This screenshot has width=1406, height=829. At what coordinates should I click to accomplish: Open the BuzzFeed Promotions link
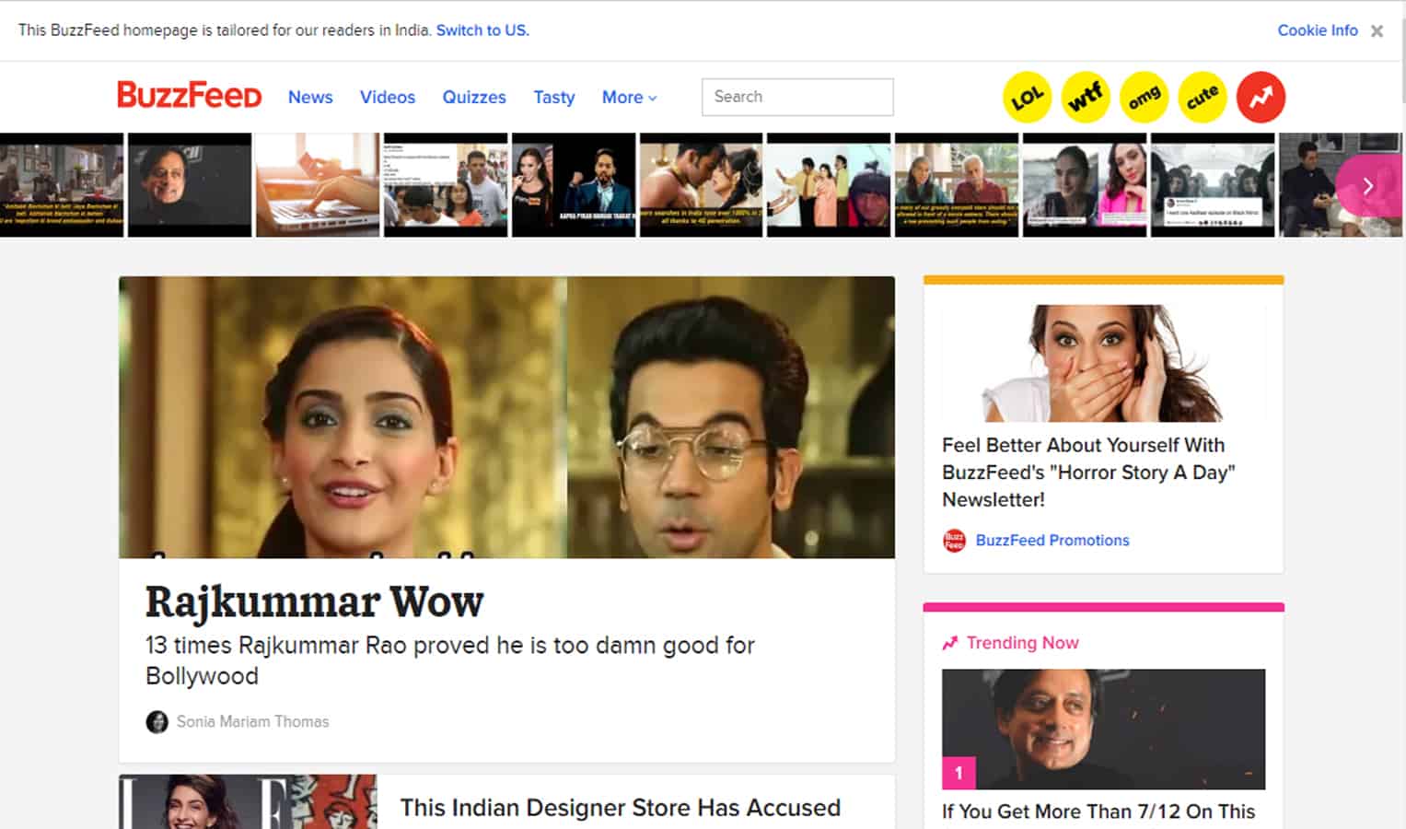(x=1052, y=541)
